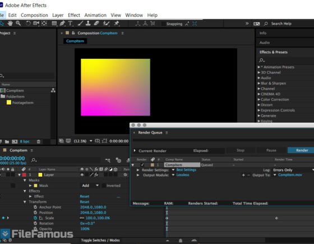This screenshot has width=314, height=244.
Task: Switch to Local Axis mode icon
Action: tap(138, 24)
